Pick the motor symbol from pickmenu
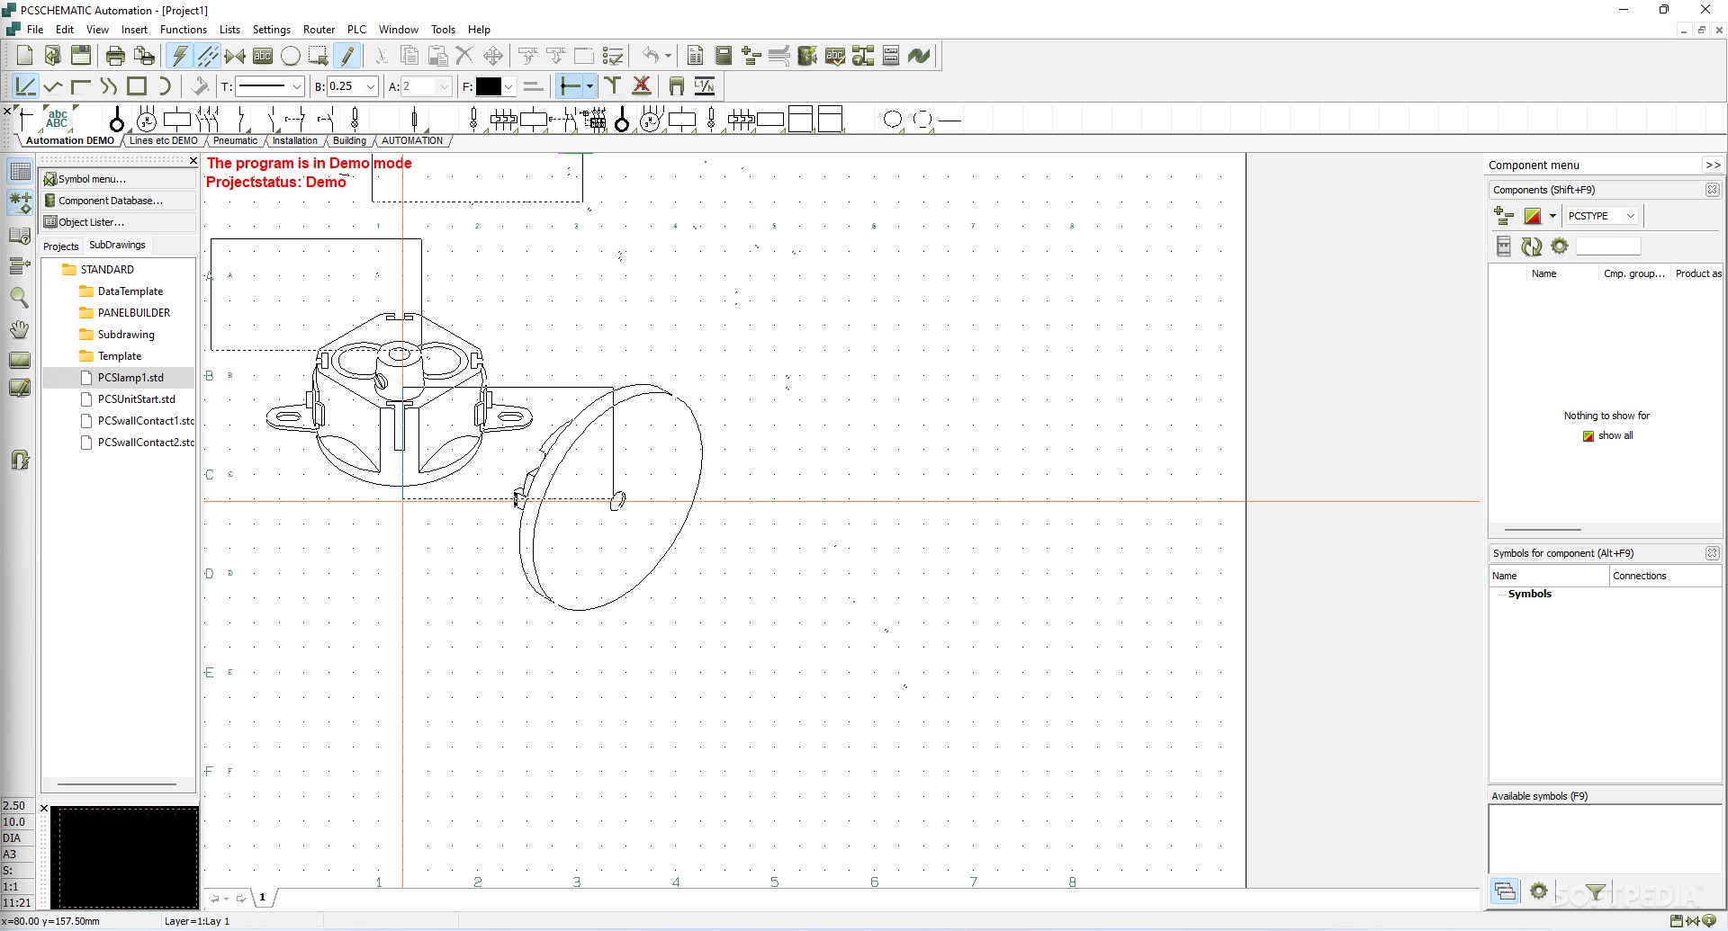 pos(147,119)
